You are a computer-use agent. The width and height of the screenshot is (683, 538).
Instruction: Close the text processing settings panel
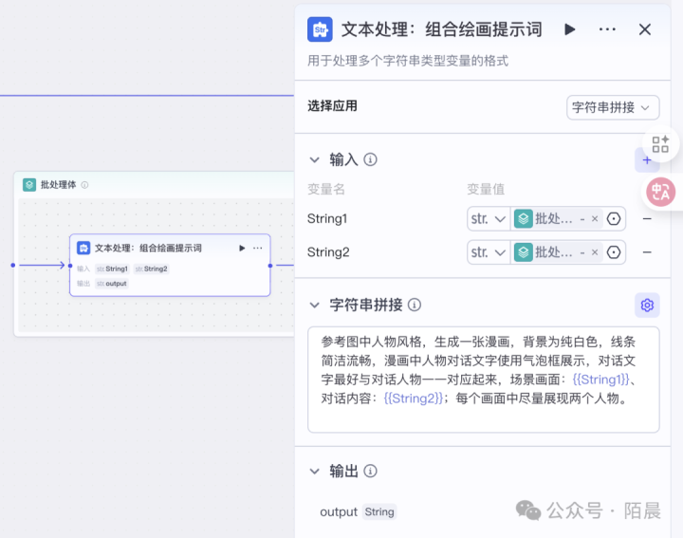pyautogui.click(x=645, y=29)
